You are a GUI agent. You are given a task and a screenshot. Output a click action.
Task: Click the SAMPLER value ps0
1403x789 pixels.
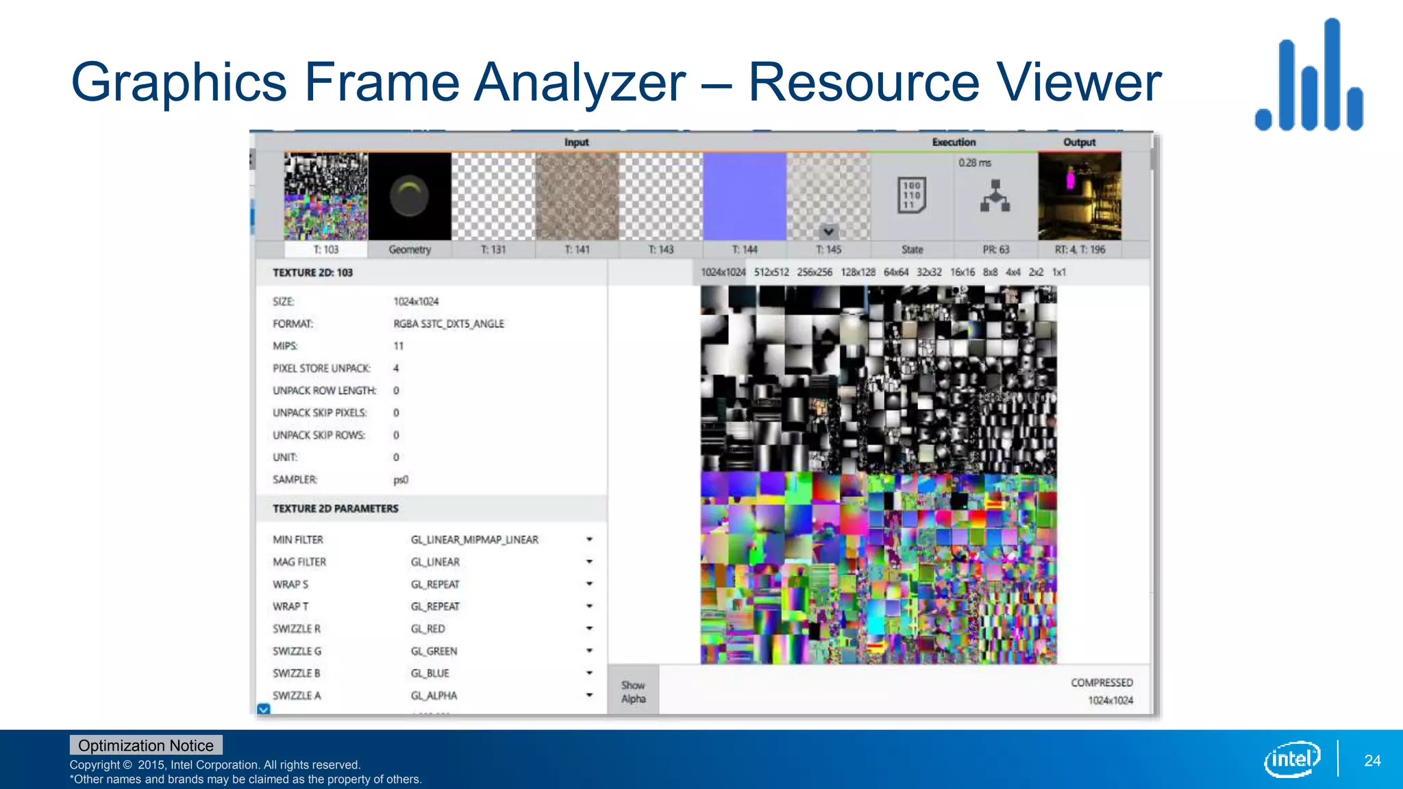401,479
